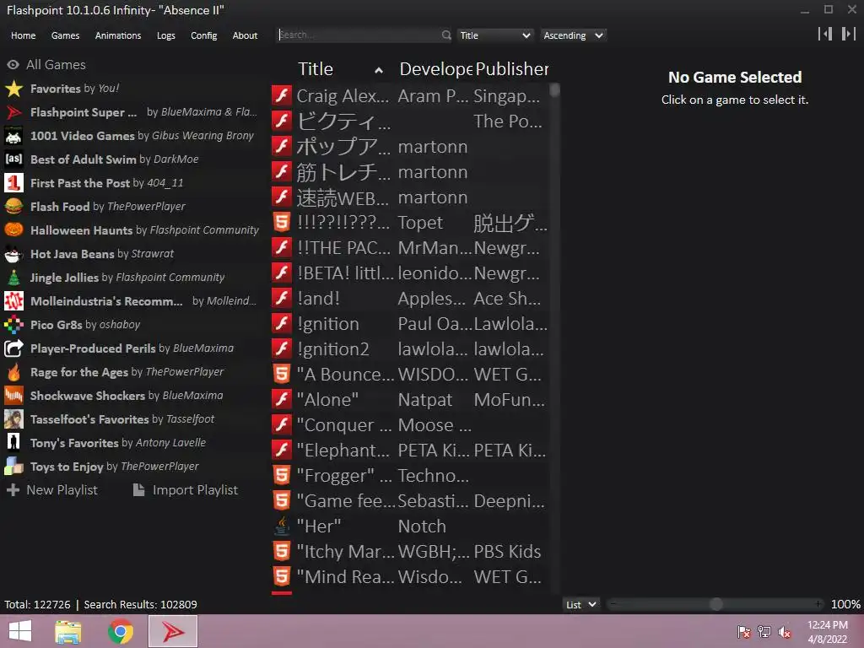Sort by the Developer column header
The height and width of the screenshot is (648, 864).
click(x=435, y=69)
